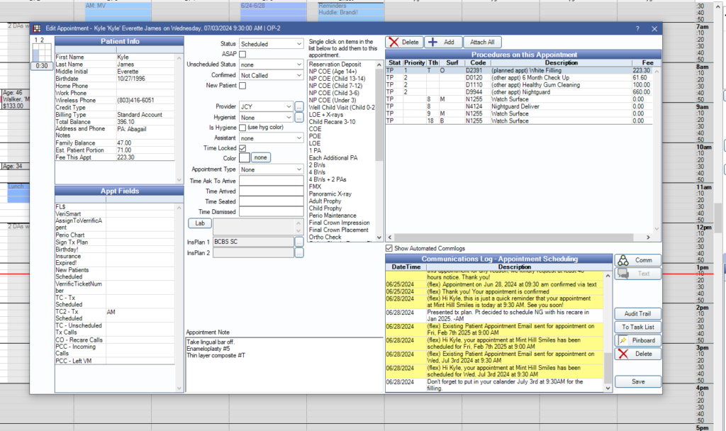Click the Description column header in procedures
The height and width of the screenshot is (431, 726).
tap(561, 62)
